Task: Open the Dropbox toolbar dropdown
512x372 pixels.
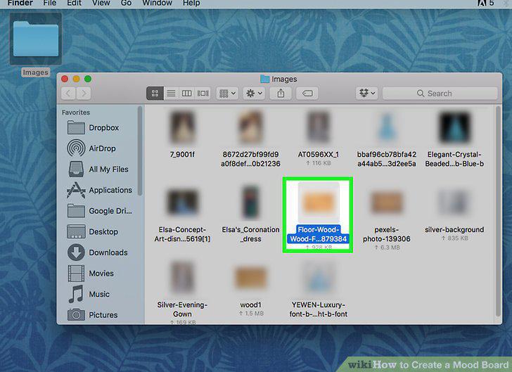Action: 367,94
